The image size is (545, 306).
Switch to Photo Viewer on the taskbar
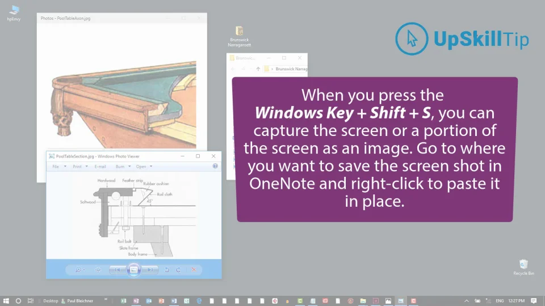click(401, 301)
